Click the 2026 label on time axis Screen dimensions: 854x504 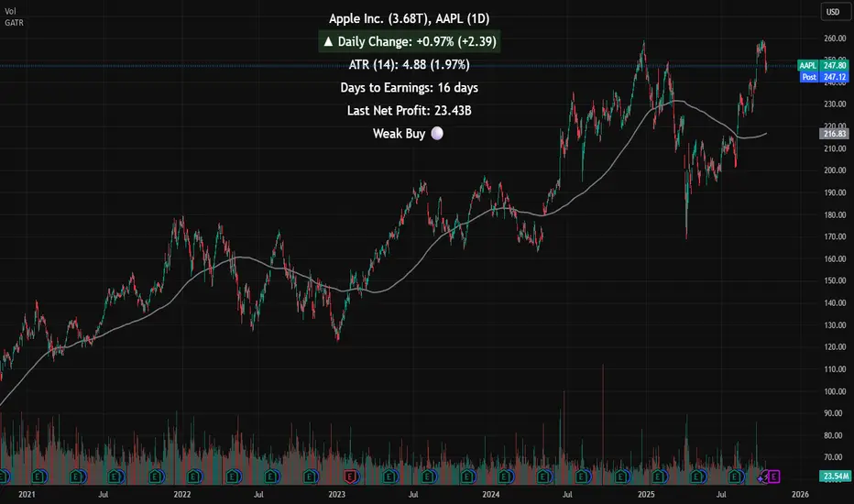coord(800,494)
